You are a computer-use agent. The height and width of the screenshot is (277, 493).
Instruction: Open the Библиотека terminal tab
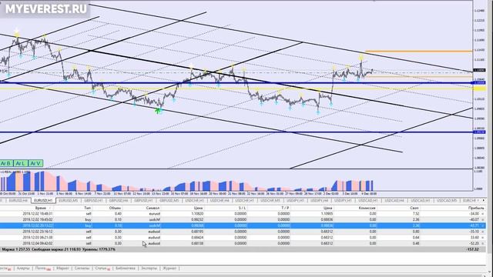(125, 269)
